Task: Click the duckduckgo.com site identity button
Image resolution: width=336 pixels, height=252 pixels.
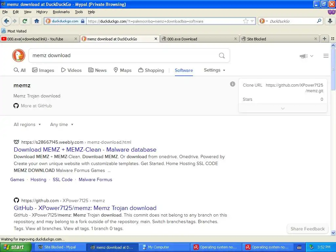Action: [x=65, y=21]
